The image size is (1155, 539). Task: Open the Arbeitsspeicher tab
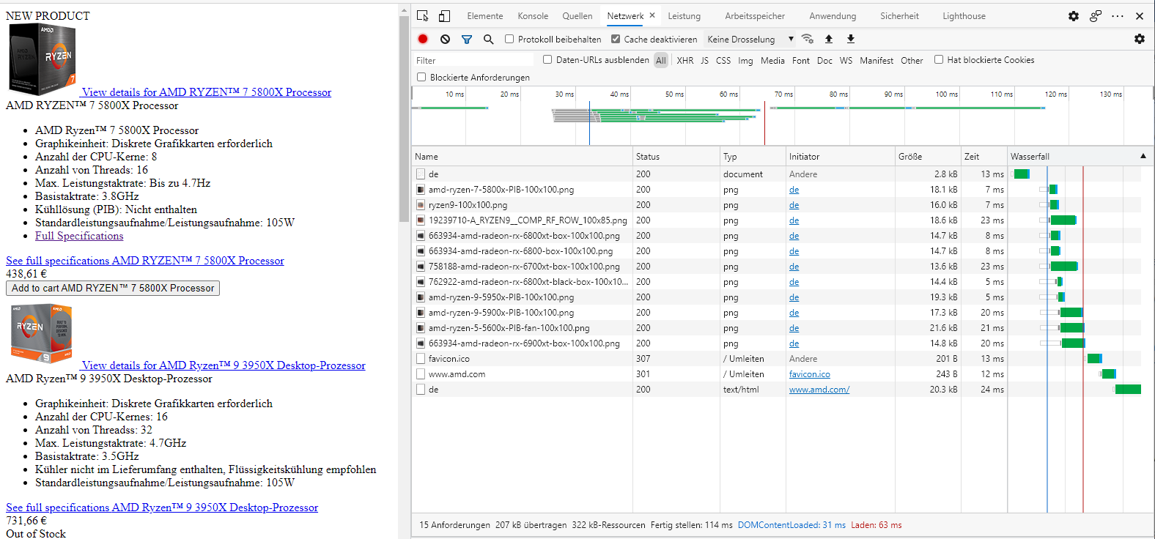pyautogui.click(x=755, y=16)
